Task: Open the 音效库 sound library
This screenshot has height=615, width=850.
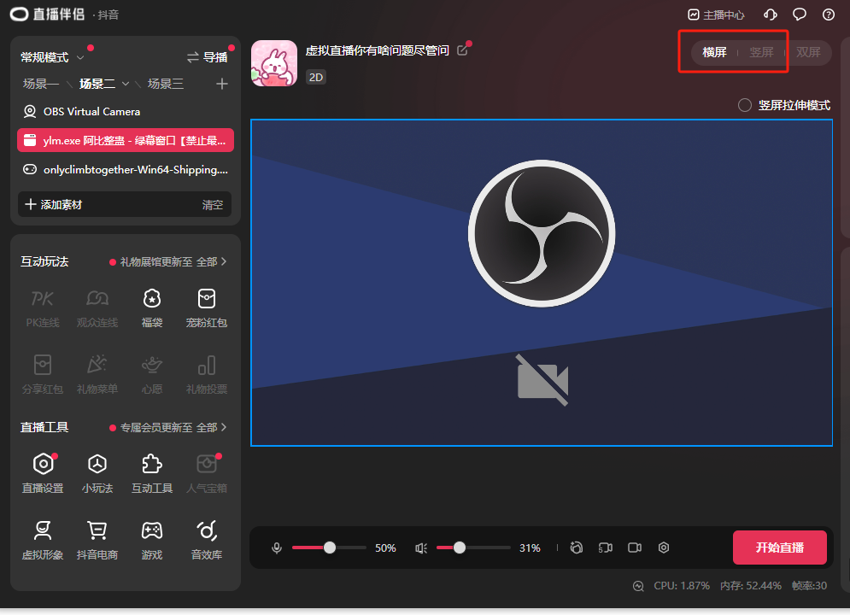Action: (207, 541)
